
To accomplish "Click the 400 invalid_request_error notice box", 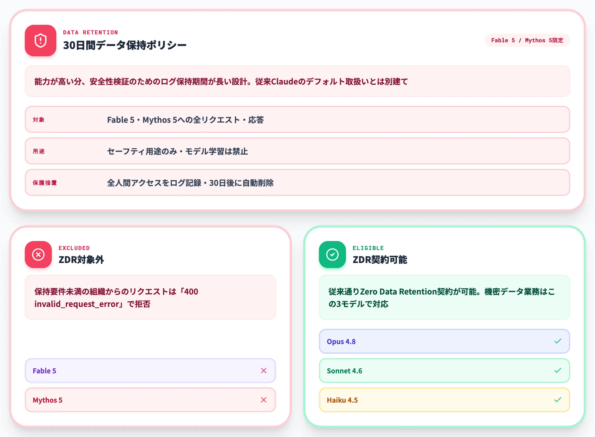I will coord(150,297).
